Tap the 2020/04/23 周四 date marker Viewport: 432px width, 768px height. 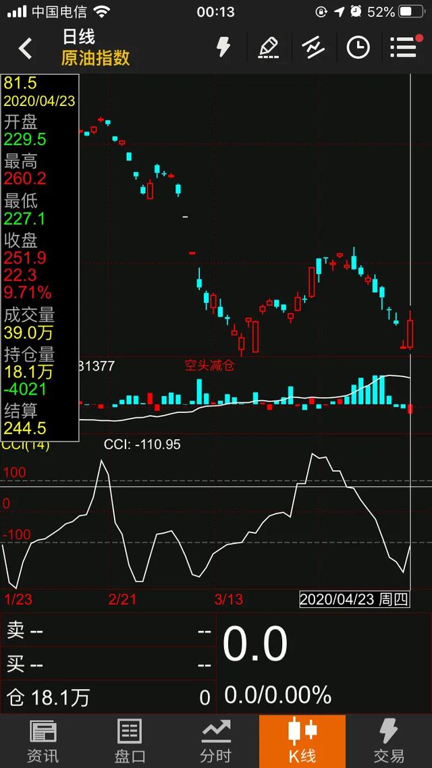tap(354, 599)
